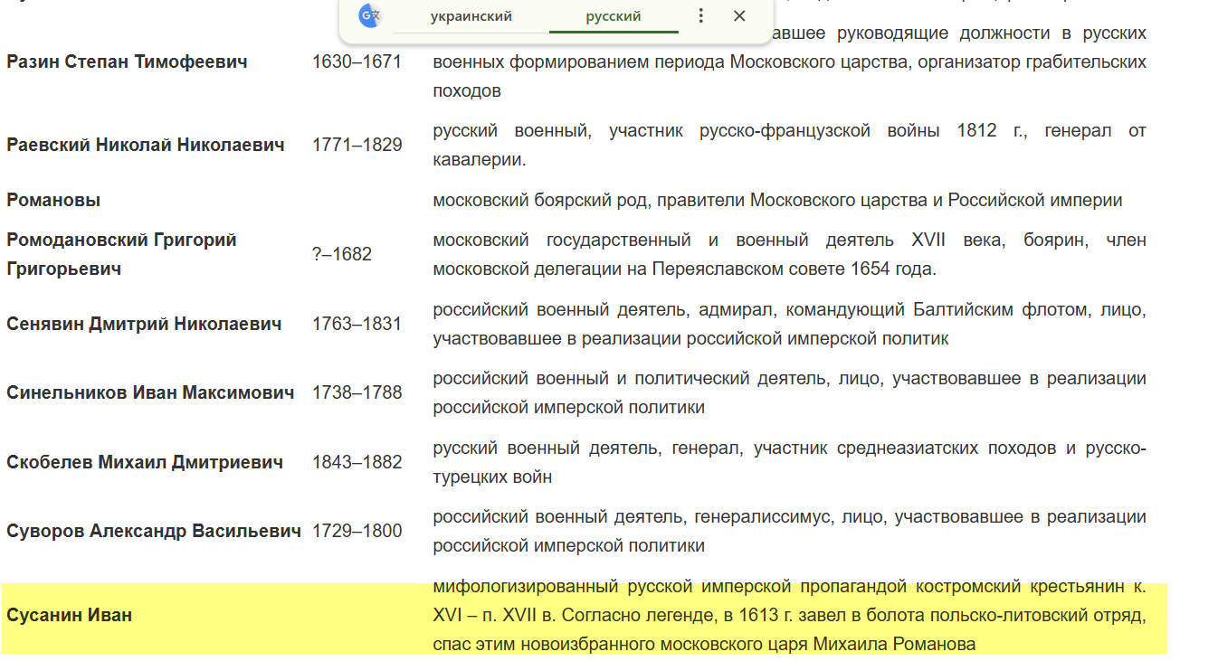This screenshot has width=1218, height=661.
Task: Click the dates 1843–1882
Action: (x=357, y=462)
